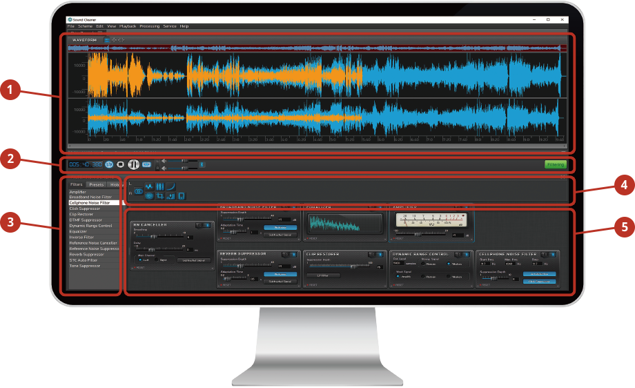Image resolution: width=635 pixels, height=388 pixels.
Task: Select Reference Noise Canceller in the list
Action: pos(94,243)
